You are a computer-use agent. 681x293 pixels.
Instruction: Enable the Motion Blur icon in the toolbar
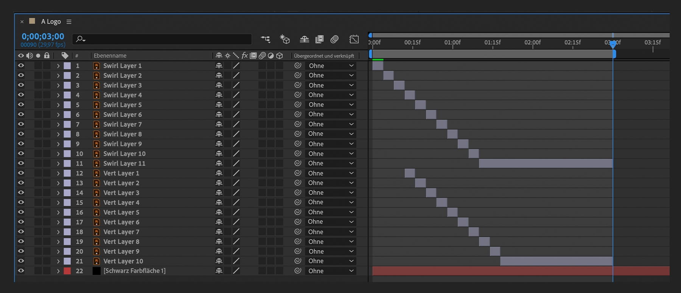coord(334,39)
